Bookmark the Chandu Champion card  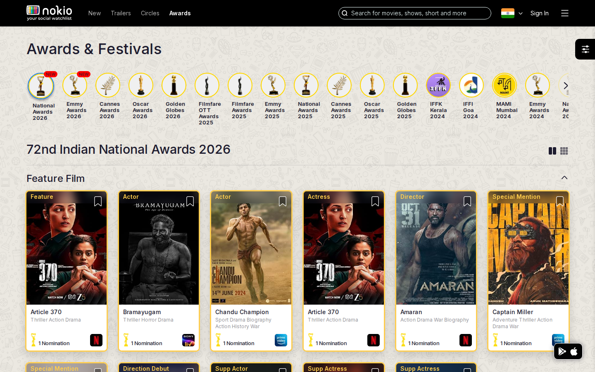click(283, 201)
